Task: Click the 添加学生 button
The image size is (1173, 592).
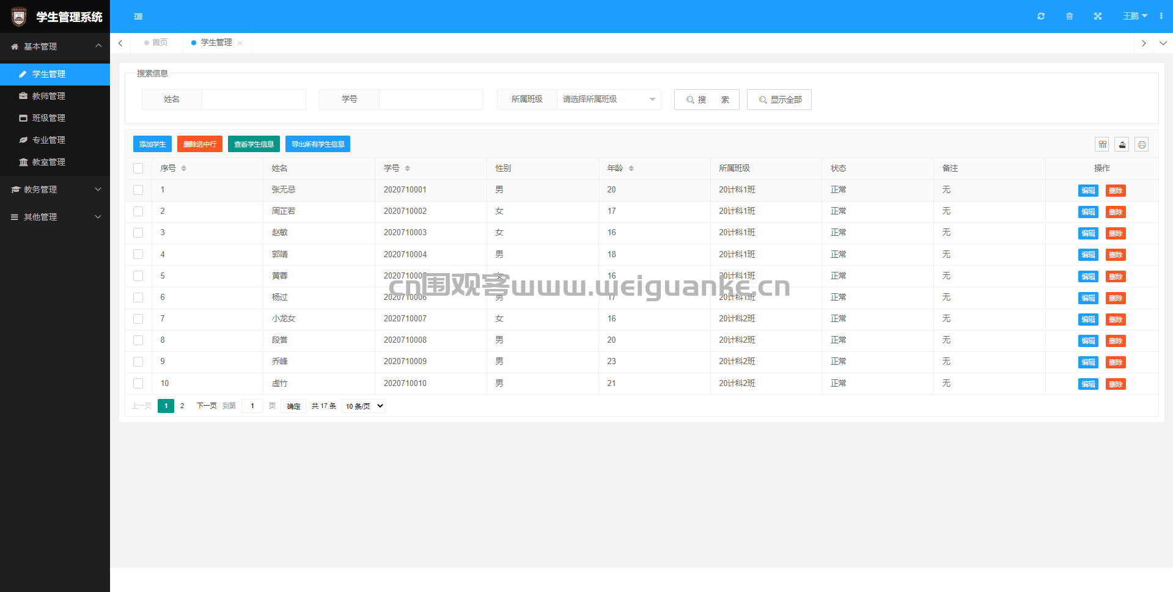Action: click(x=152, y=144)
